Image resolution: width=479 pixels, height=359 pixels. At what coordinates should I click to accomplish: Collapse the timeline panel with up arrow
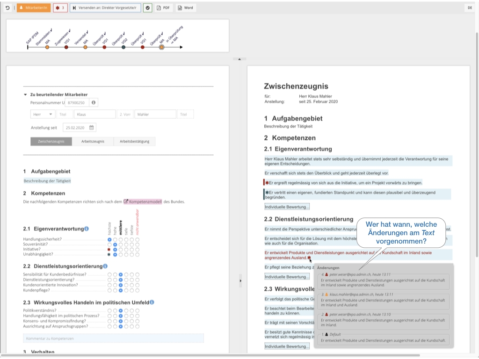[x=239, y=59]
